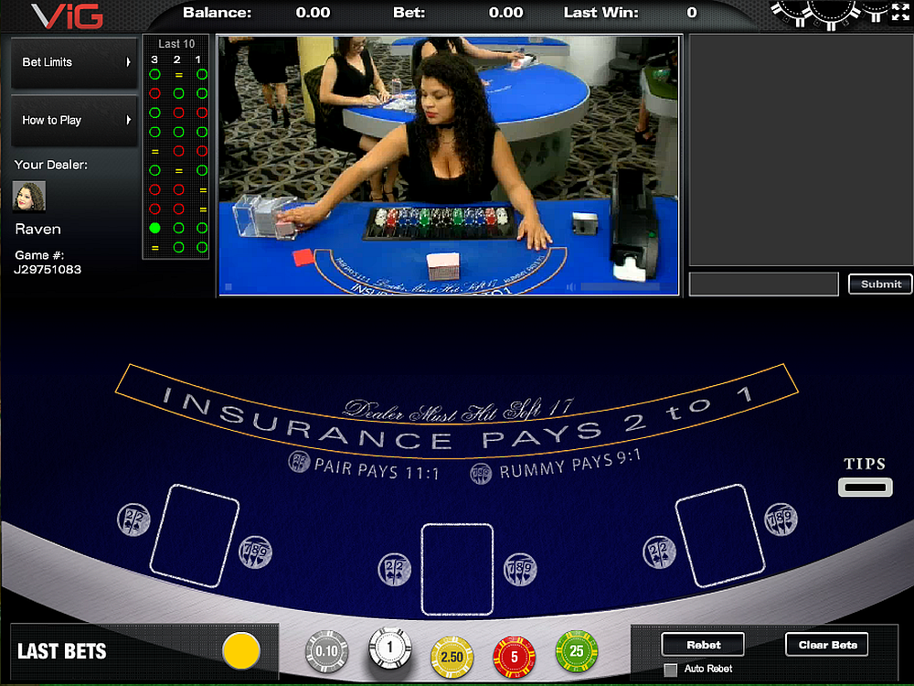Click the Clear Bets button
The image size is (914, 686).
pos(827,645)
